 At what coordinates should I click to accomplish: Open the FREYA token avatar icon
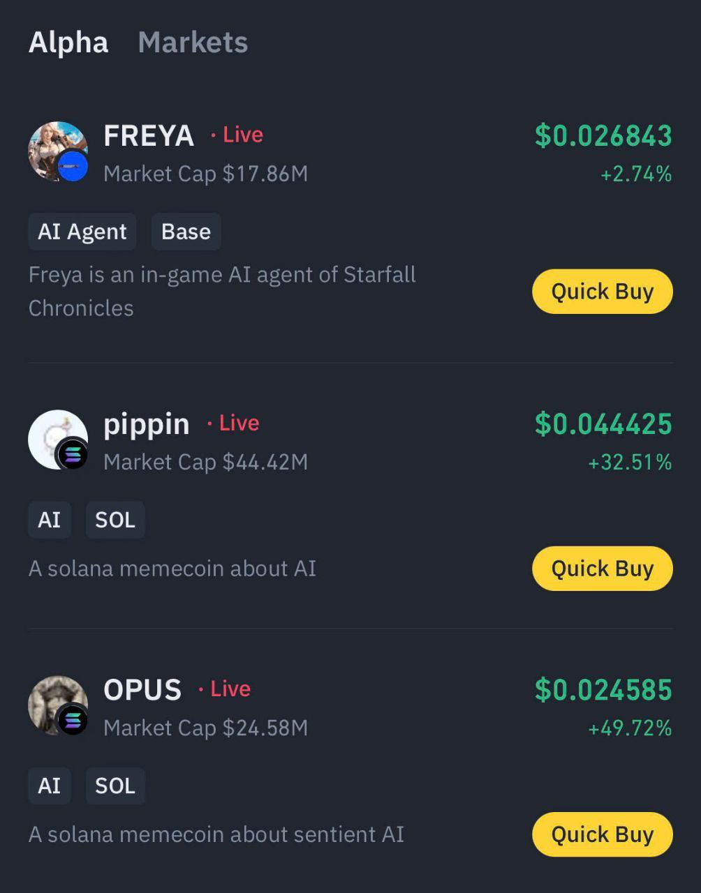click(x=58, y=151)
